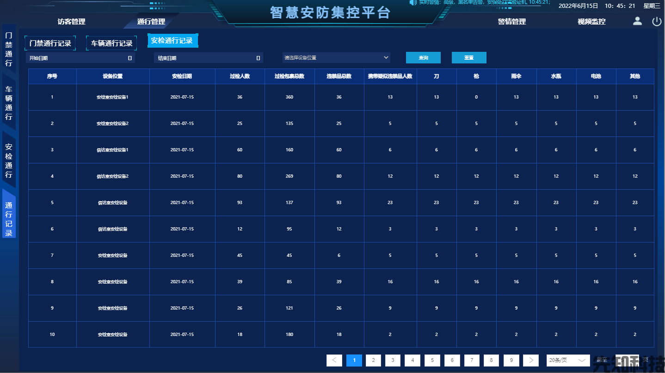Click parcel count 360 cell
Screen dimensions: 665x373
tap(289, 97)
